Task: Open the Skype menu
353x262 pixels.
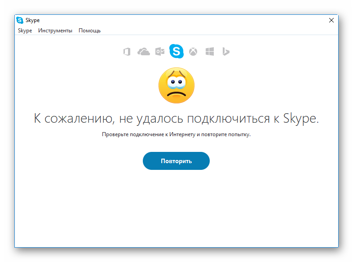Action: tap(25, 31)
